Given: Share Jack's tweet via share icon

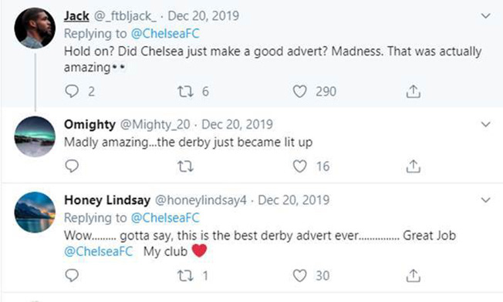Looking at the screenshot, I should click(x=414, y=91).
